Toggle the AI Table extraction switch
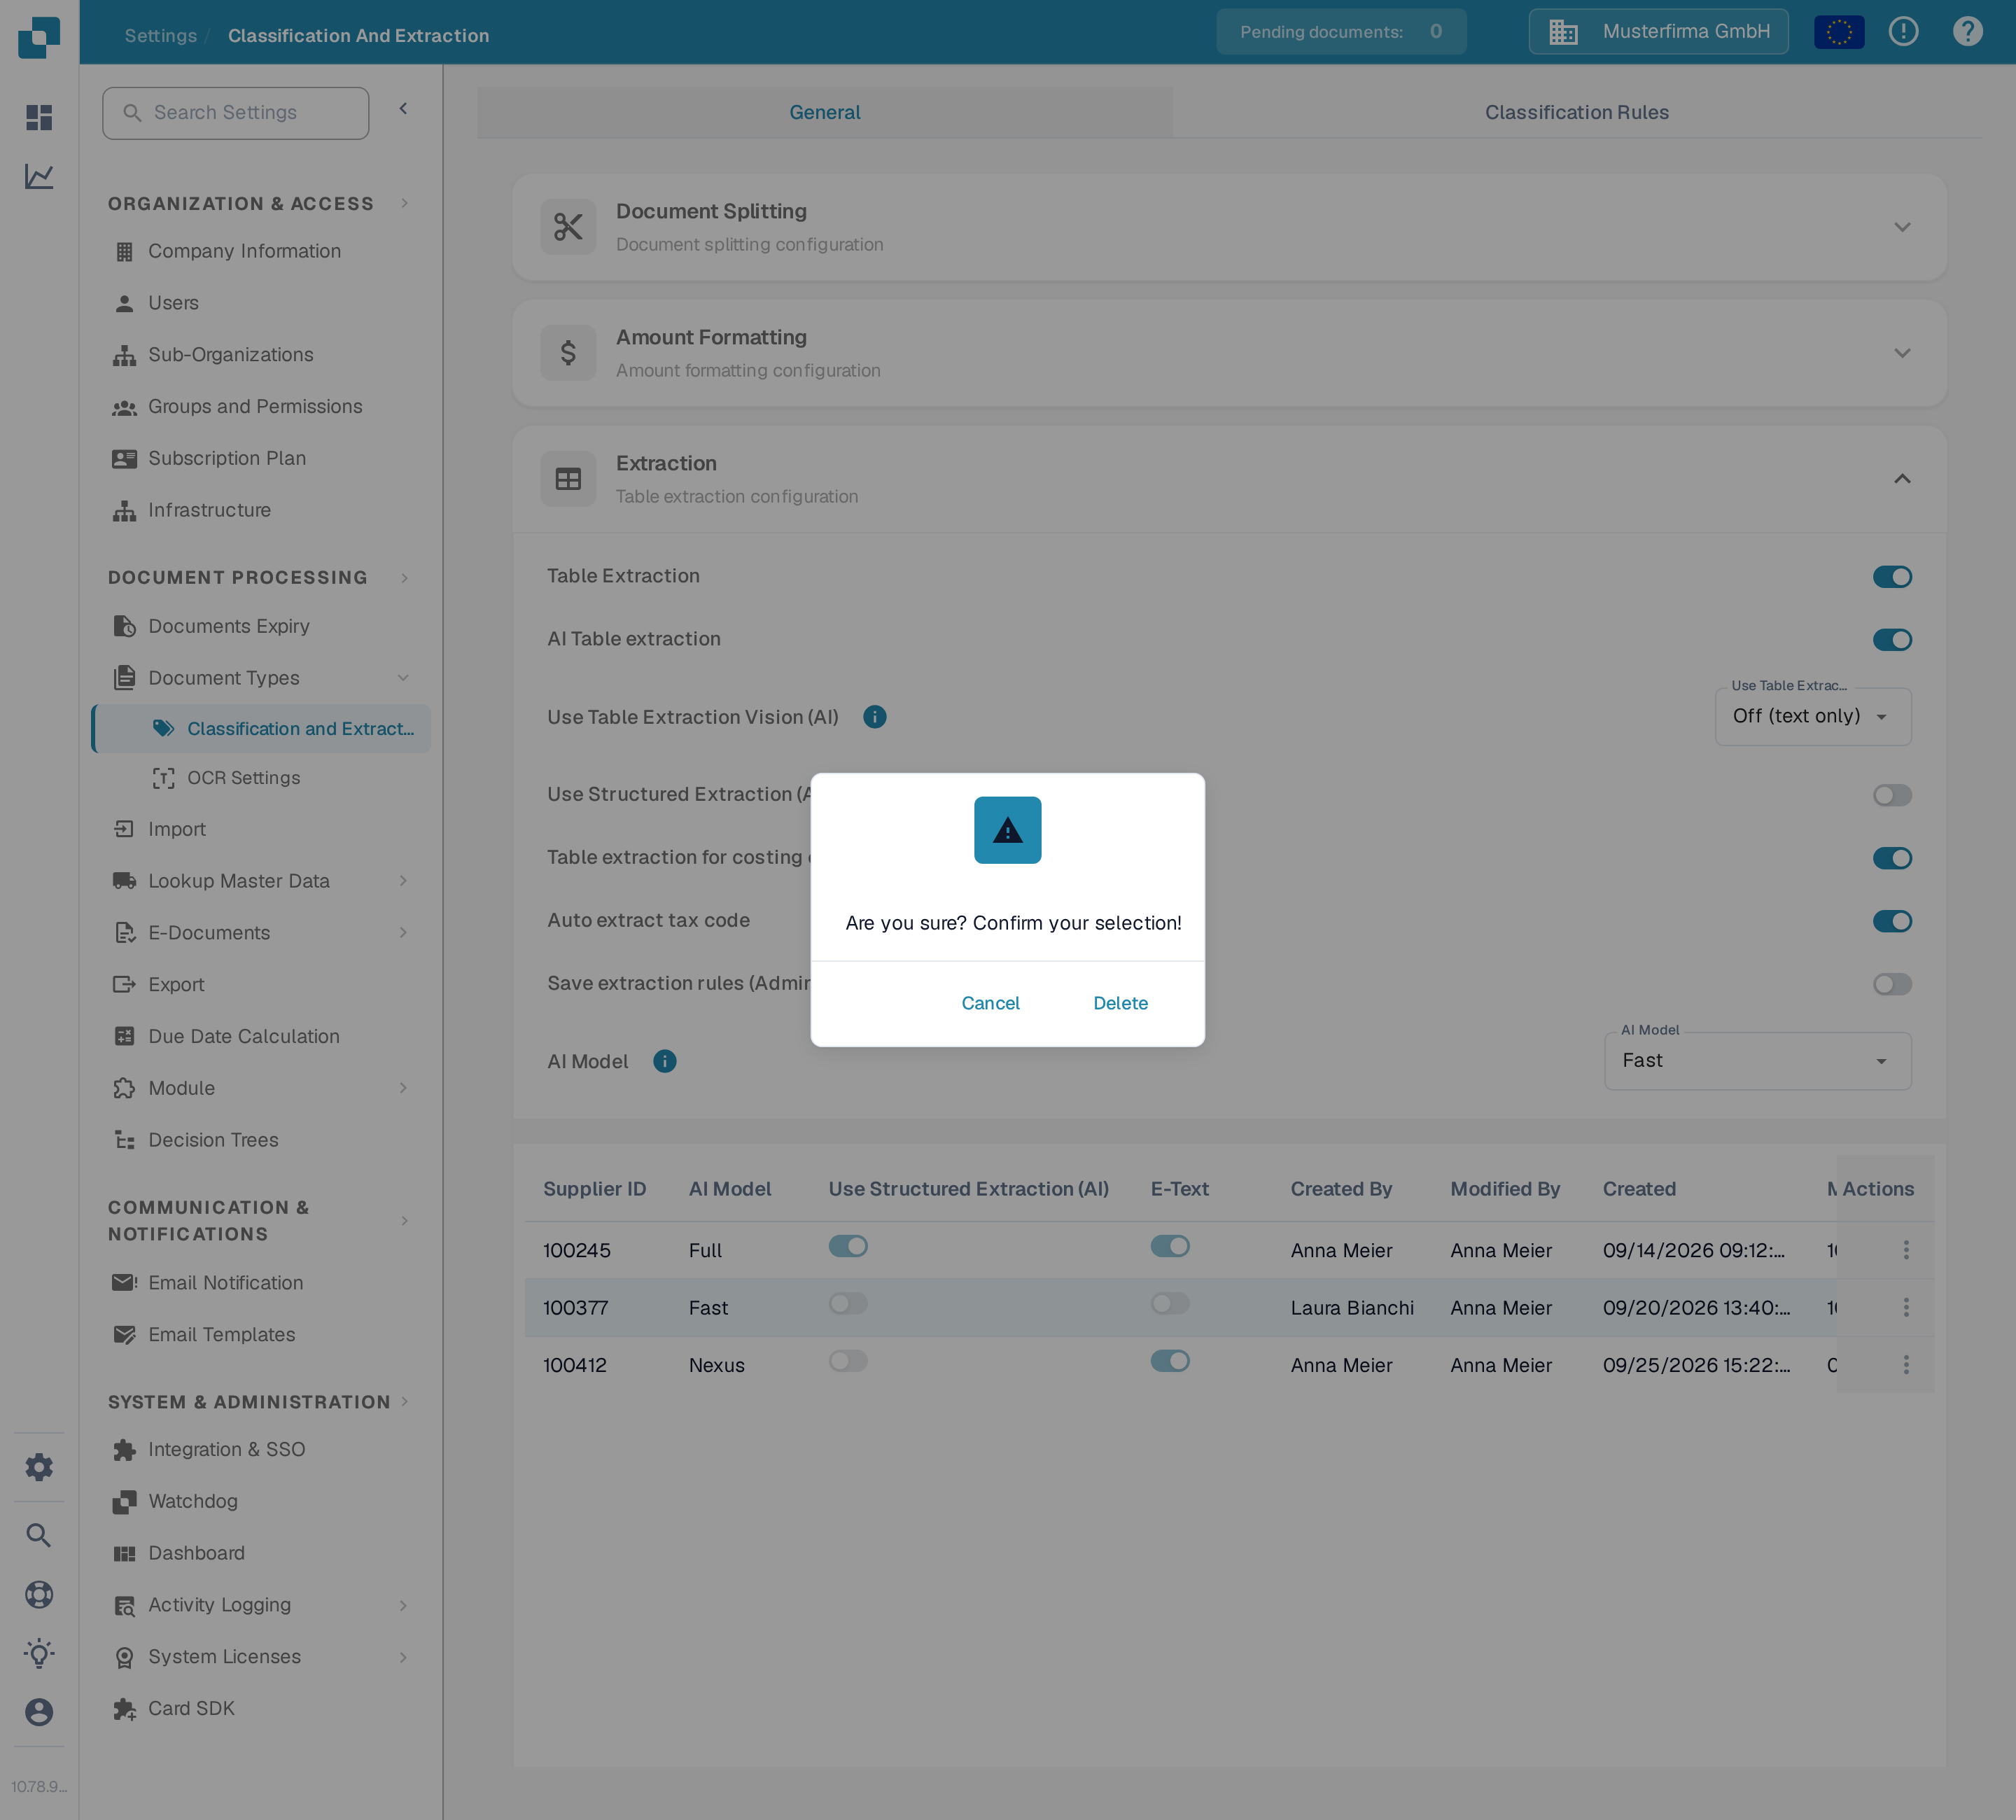This screenshot has width=2016, height=1820. click(1892, 640)
